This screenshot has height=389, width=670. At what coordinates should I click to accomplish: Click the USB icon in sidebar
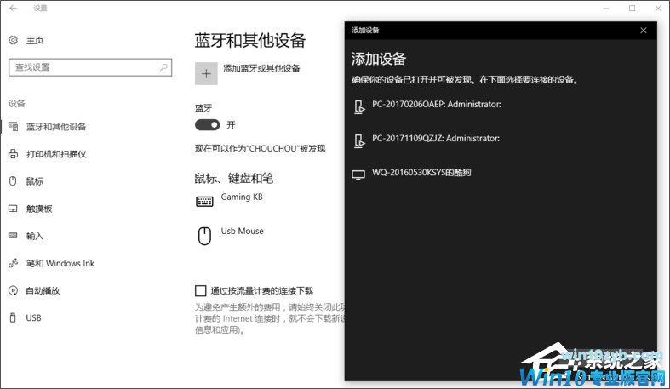pos(14,317)
